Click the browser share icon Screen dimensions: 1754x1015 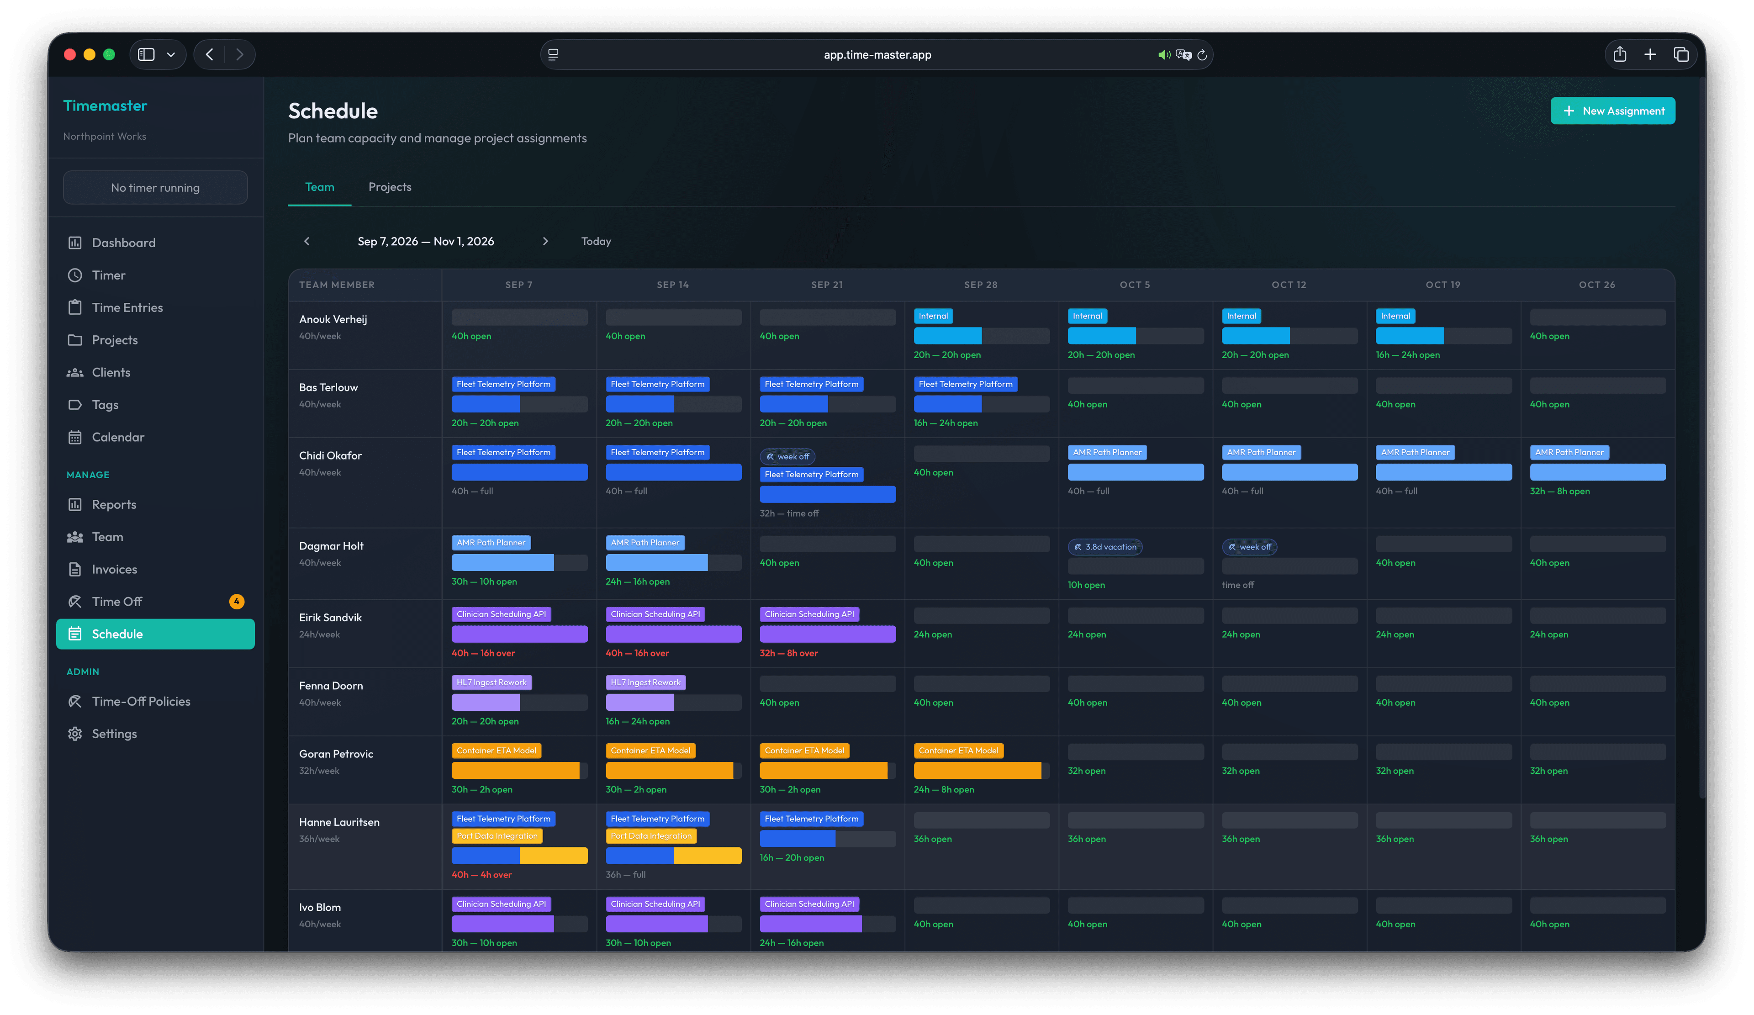click(x=1620, y=54)
